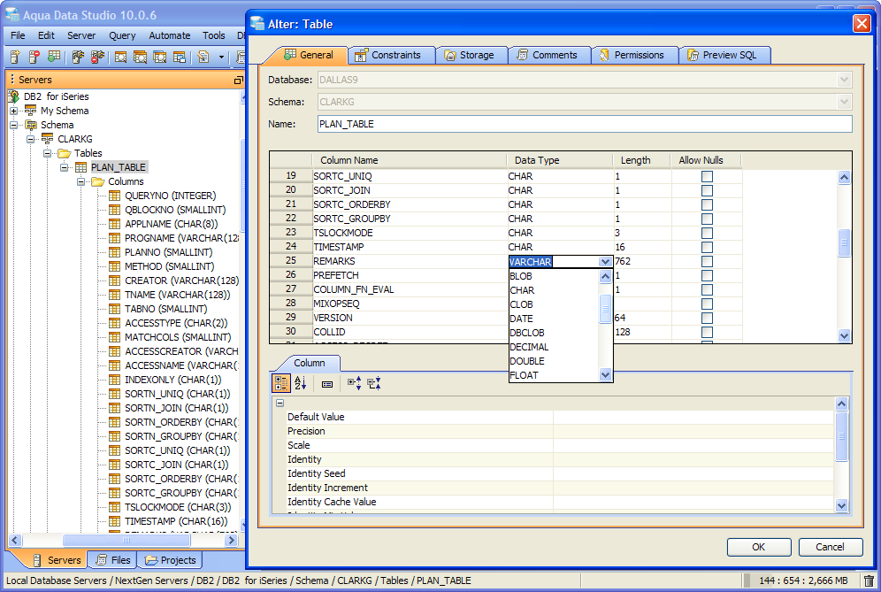Open the single Query Window magnifier icon

click(x=121, y=57)
